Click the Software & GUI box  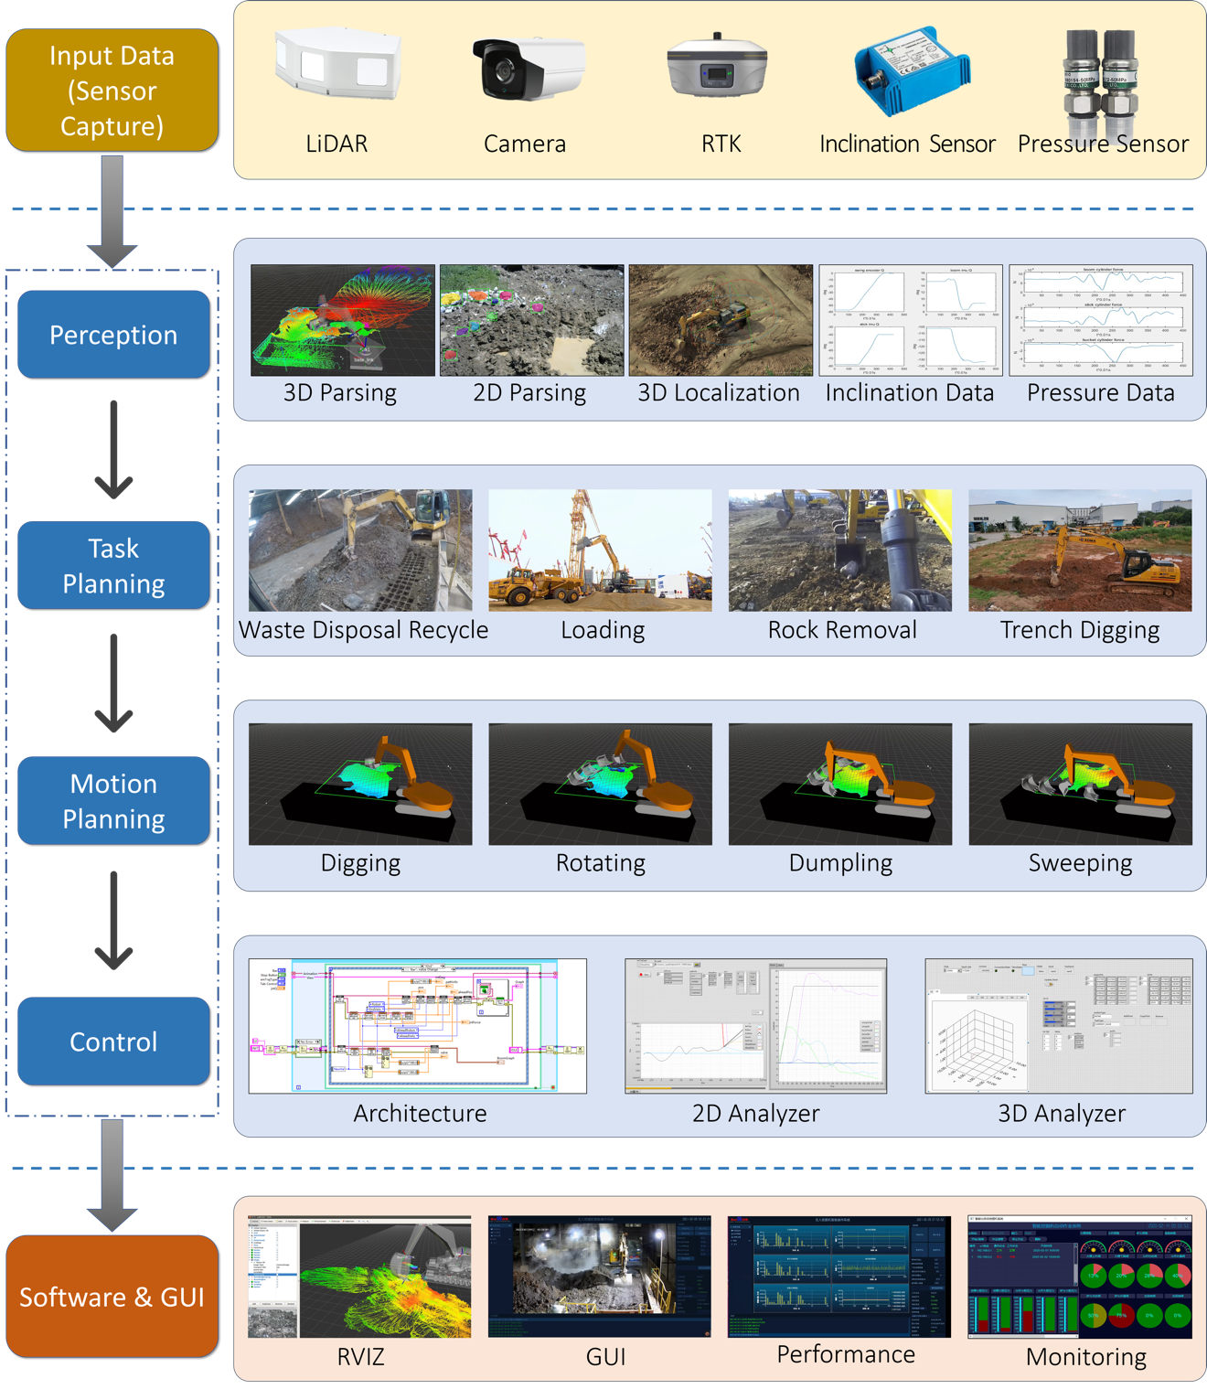click(x=112, y=1296)
